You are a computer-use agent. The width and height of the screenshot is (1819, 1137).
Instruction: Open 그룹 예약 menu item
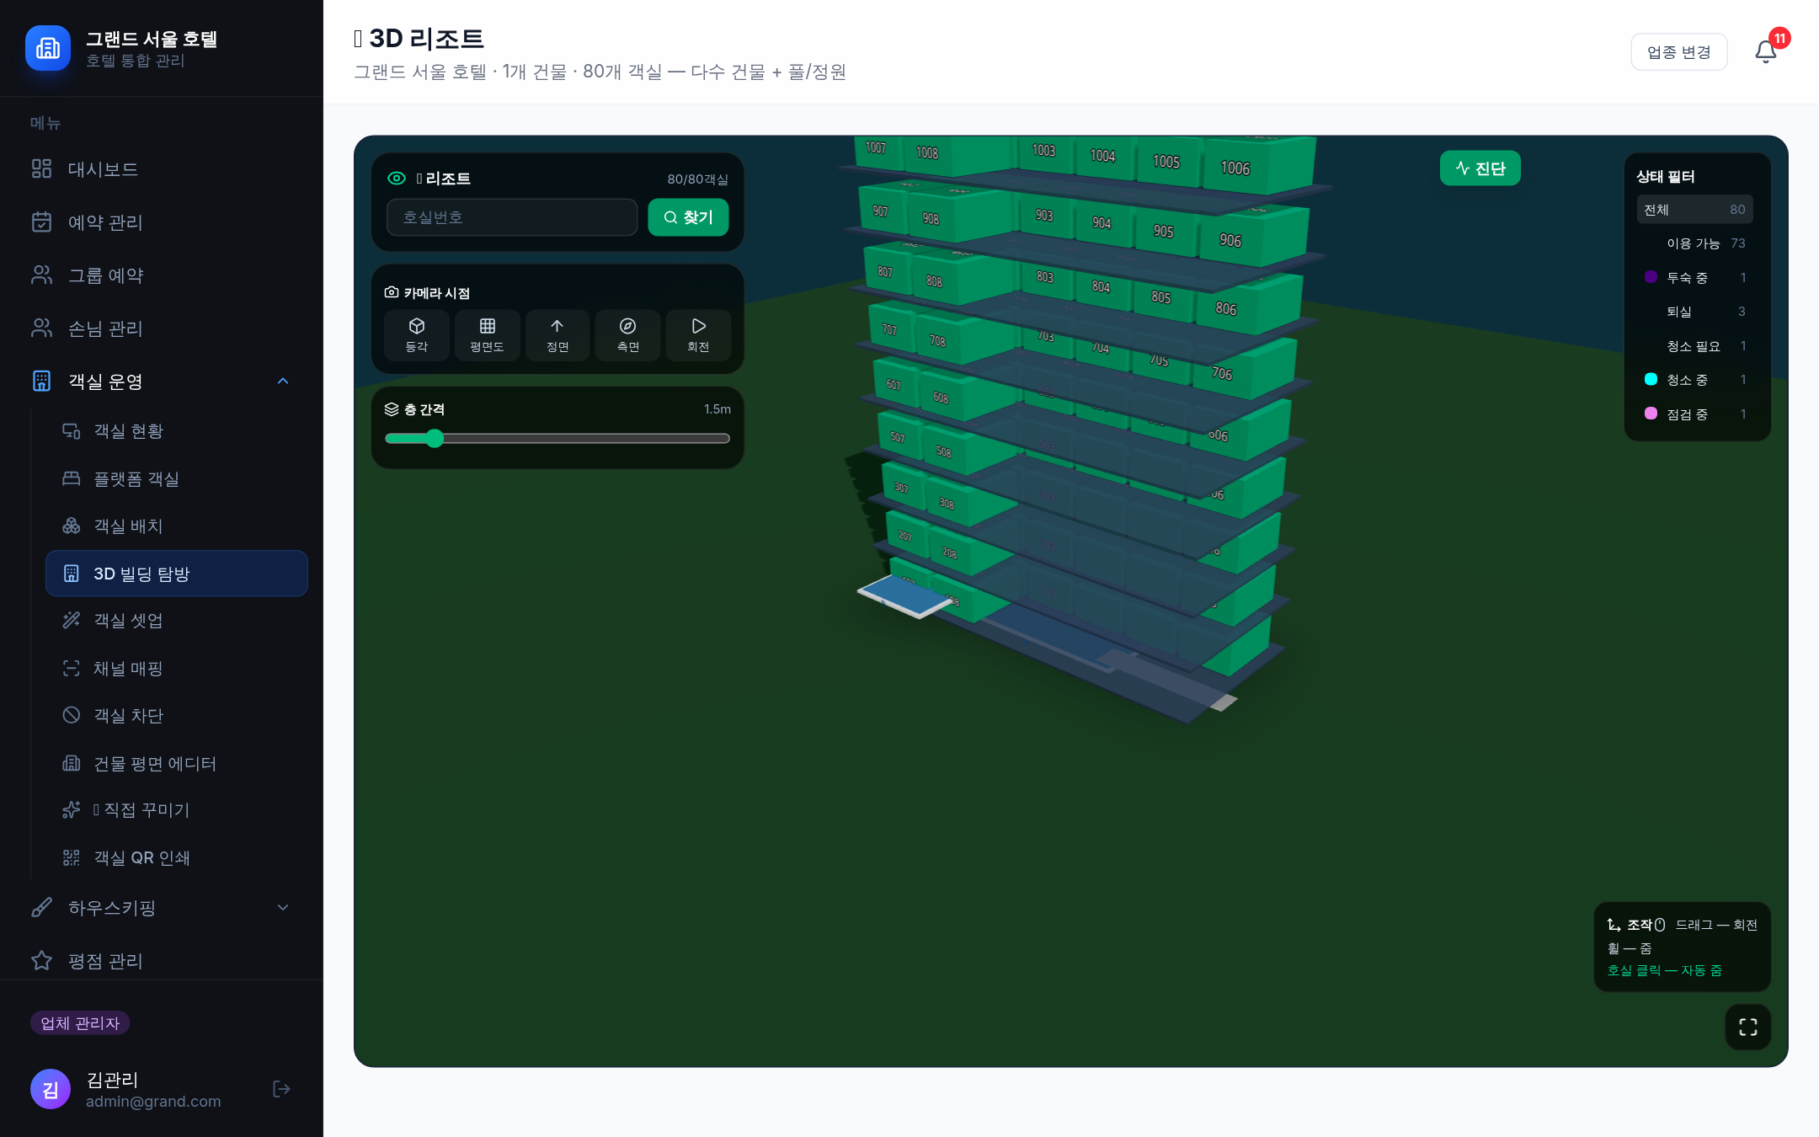(x=162, y=275)
